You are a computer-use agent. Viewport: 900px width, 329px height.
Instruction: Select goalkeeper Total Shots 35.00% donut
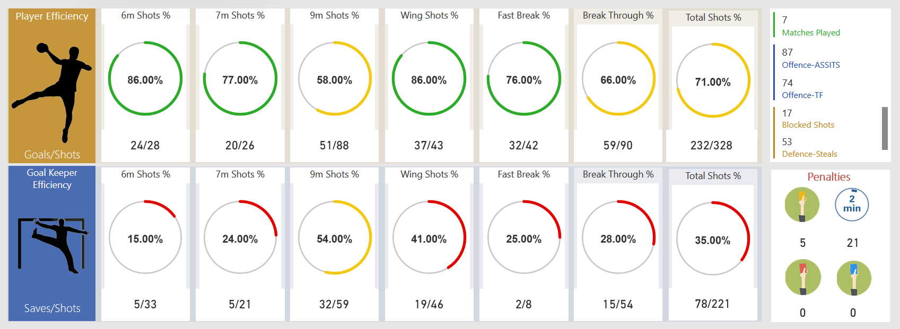click(713, 239)
